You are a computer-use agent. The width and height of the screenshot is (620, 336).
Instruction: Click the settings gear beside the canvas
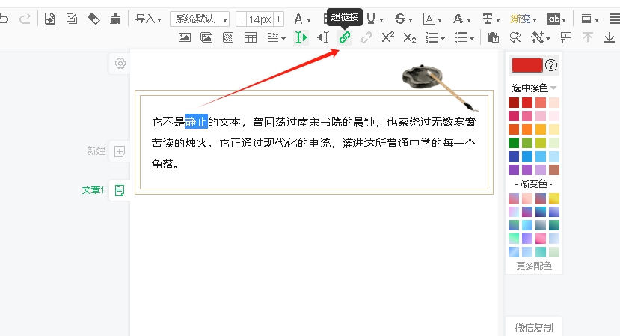pyautogui.click(x=120, y=64)
